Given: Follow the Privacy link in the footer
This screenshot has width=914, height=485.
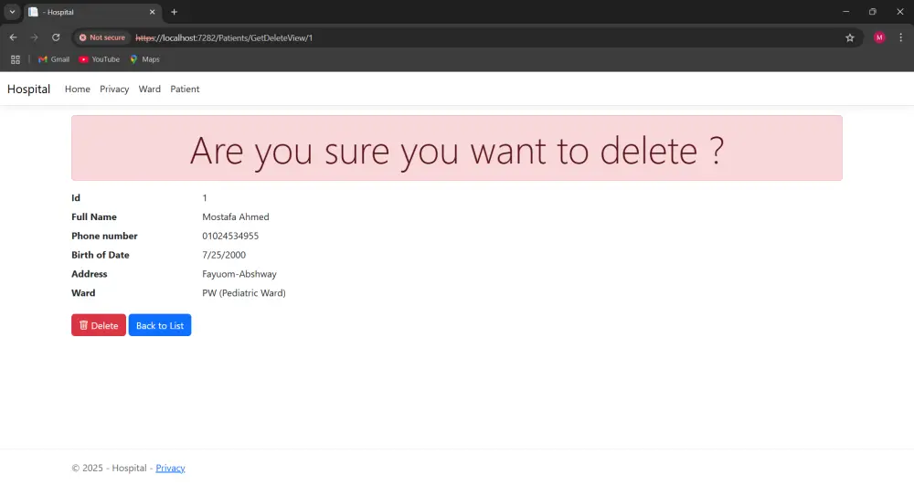Looking at the screenshot, I should point(170,469).
